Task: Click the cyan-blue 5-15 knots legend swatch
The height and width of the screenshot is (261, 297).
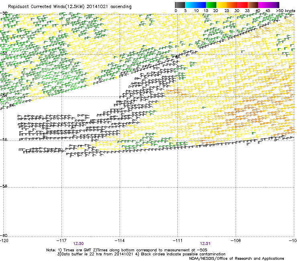Action: point(195,5)
